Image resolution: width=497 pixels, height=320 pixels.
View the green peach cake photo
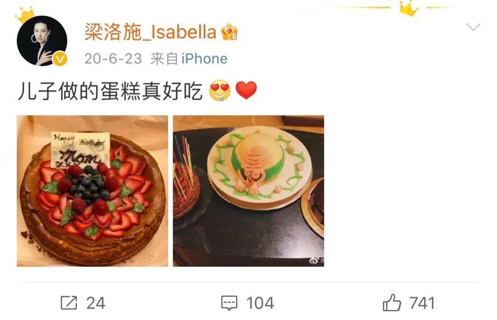[248, 191]
